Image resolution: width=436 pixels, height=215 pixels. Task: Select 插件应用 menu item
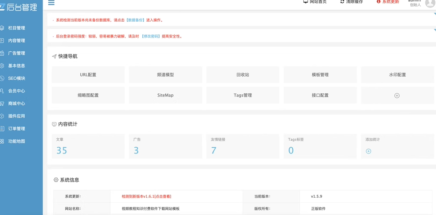click(17, 116)
